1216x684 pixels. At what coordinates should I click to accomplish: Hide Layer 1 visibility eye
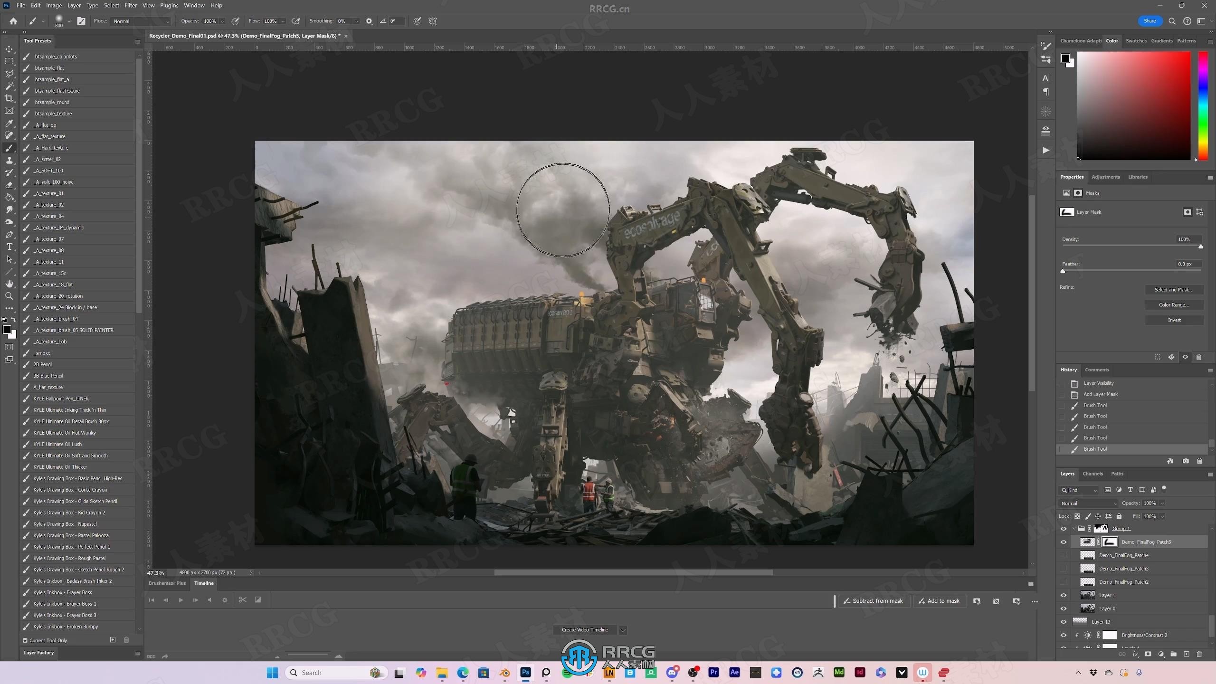click(1064, 595)
